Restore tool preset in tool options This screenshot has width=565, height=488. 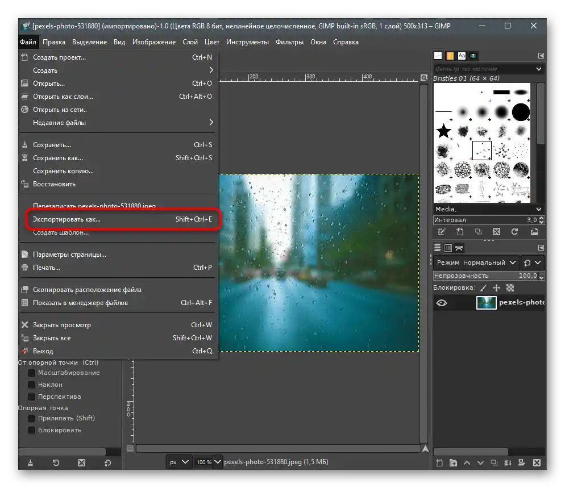click(x=56, y=463)
